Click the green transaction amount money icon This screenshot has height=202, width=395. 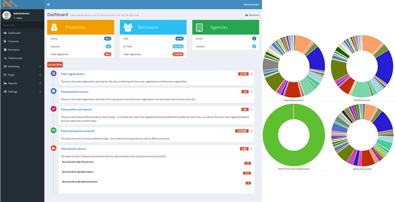[53, 130]
